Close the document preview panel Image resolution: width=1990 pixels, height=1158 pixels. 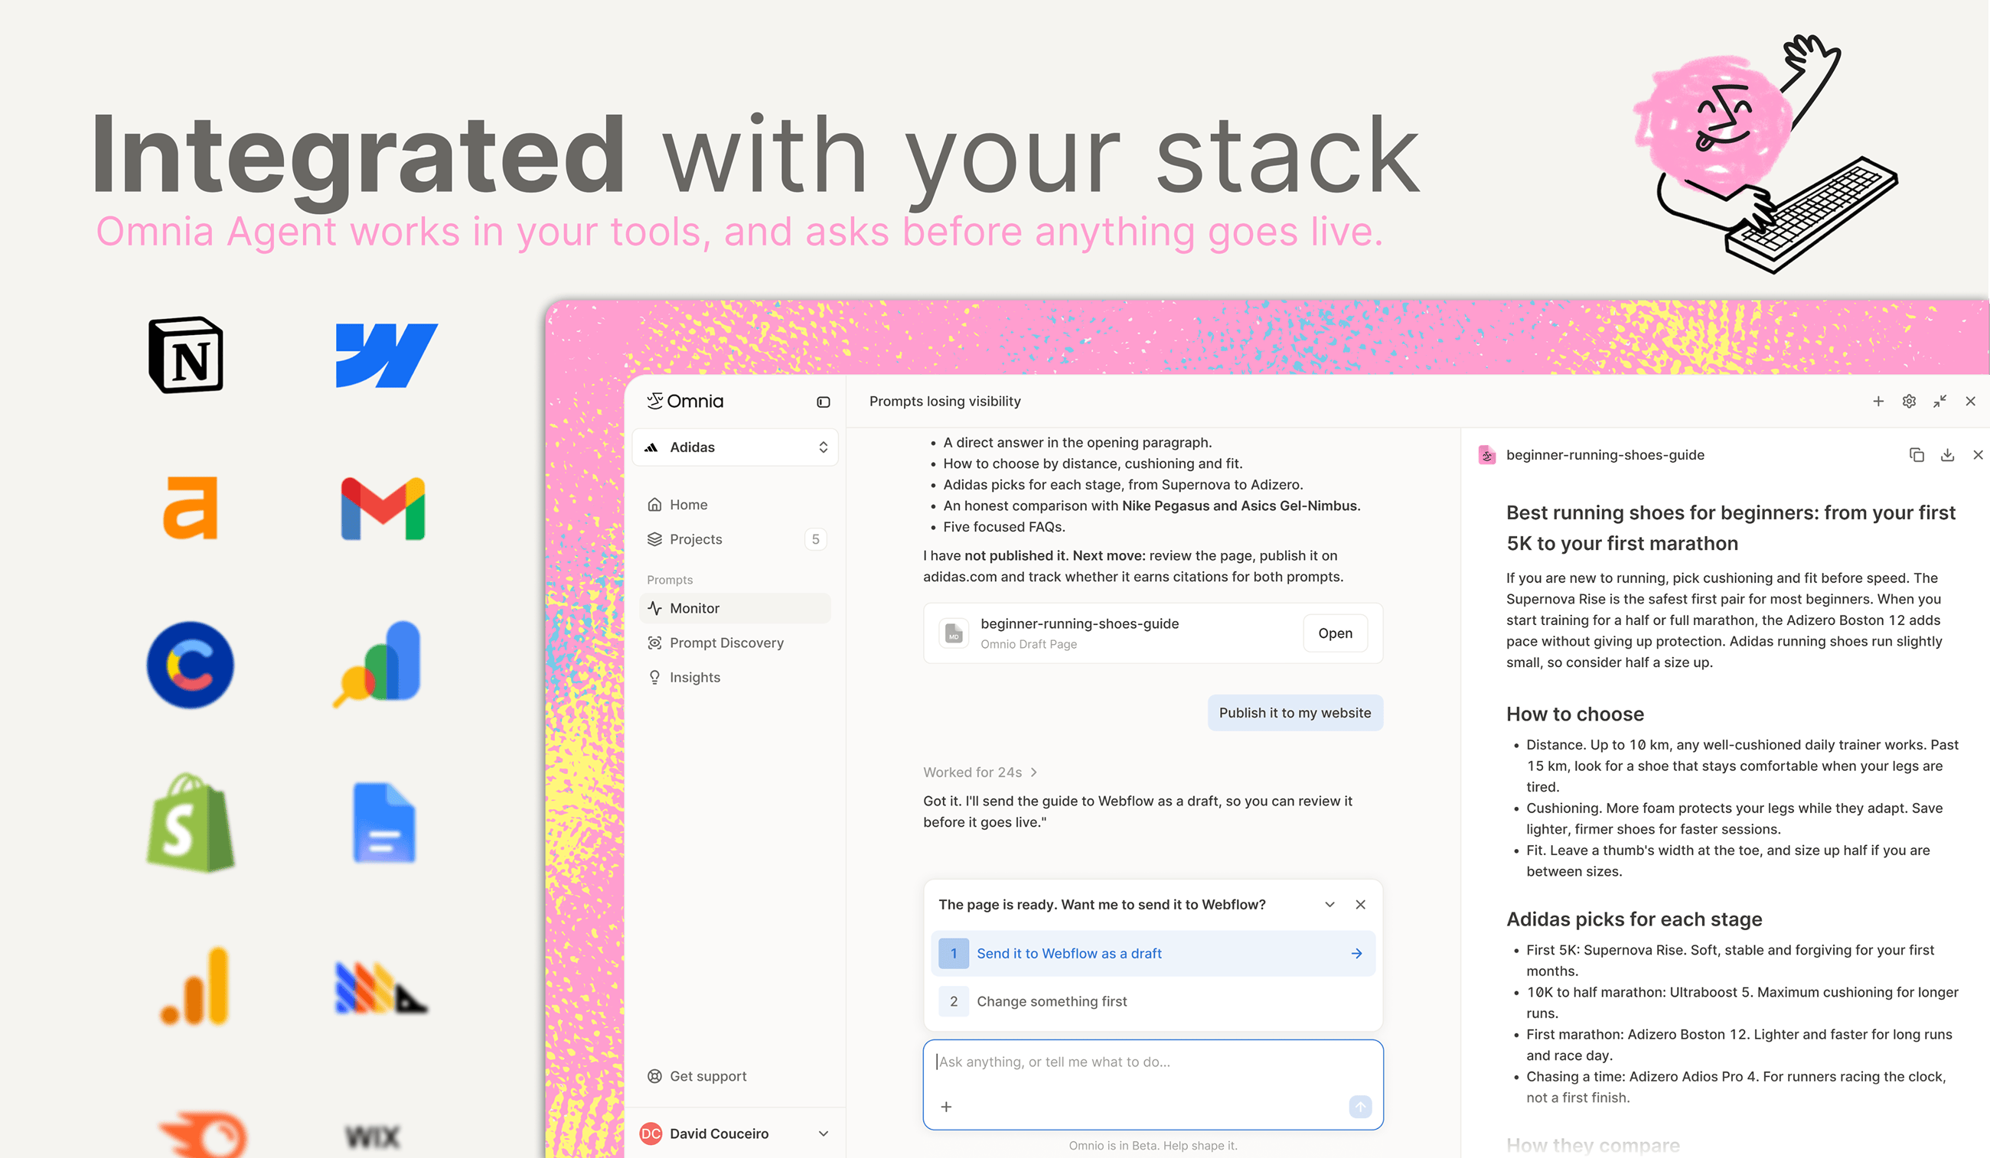[x=1977, y=454]
